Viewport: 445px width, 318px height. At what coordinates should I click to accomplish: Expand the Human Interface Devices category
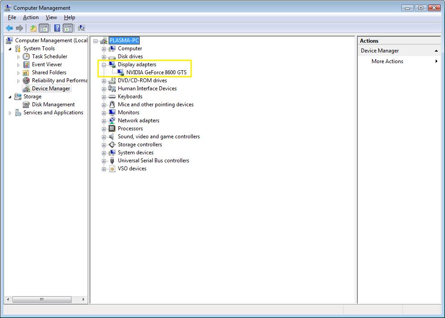click(x=104, y=89)
